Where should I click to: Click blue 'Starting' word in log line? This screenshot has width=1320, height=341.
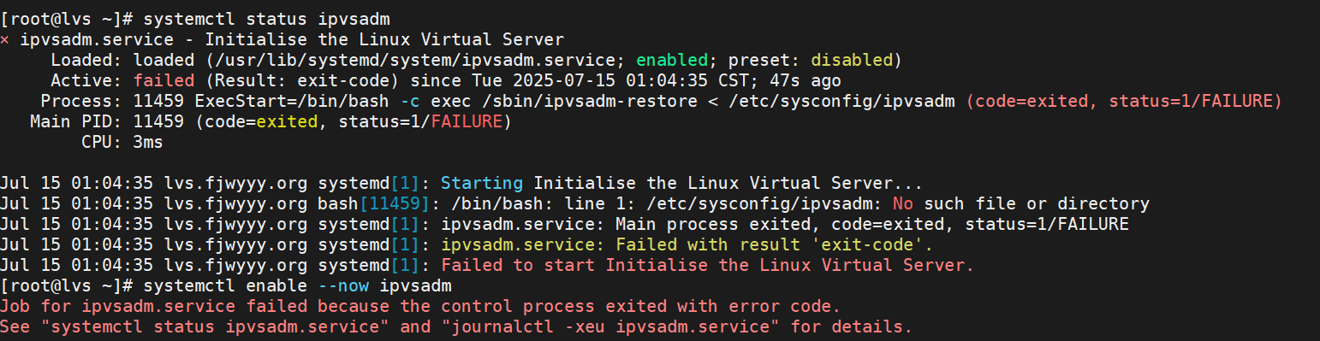point(482,183)
